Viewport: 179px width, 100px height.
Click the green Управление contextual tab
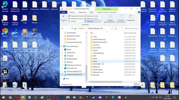click(107, 9)
